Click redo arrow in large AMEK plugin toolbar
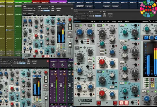Image resolution: width=157 pixels, height=107 pixels. [x=94, y=22]
